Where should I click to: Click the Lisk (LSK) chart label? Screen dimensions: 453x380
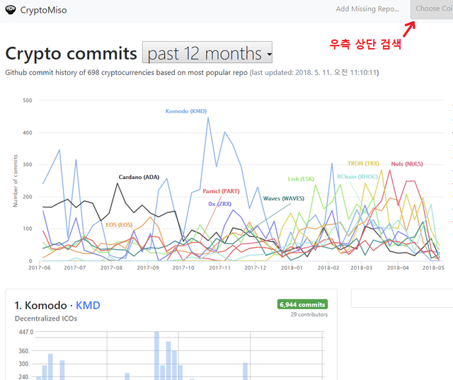[x=301, y=179]
